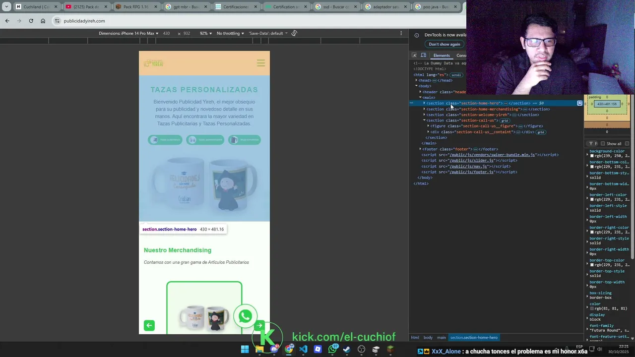Click the green WhatsApp floating button
Viewport: 635px width, 357px height.
245,316
